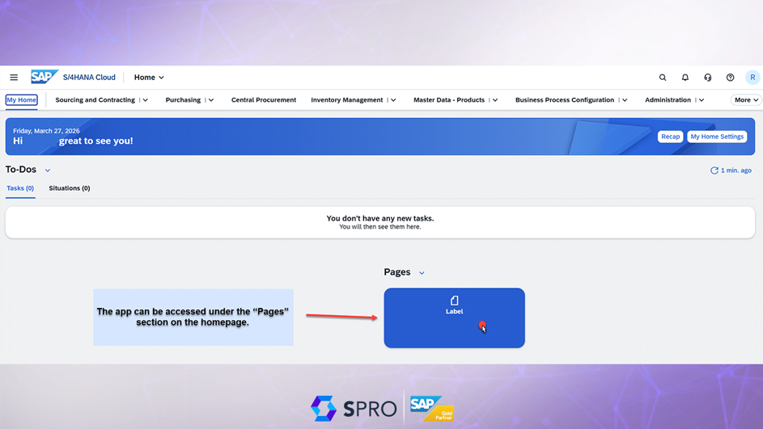The height and width of the screenshot is (429, 763).
Task: Expand the Administration menu chevron
Action: 702,100
